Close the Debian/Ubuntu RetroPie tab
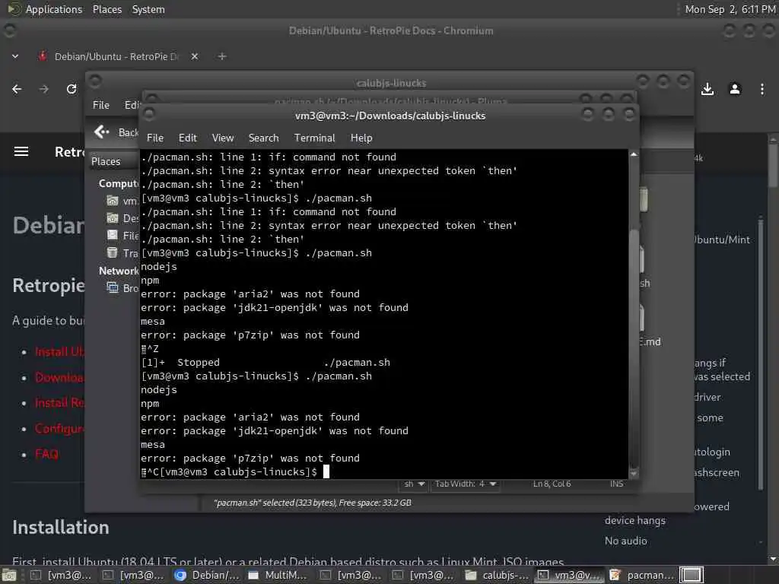This screenshot has width=779, height=584. [195, 56]
